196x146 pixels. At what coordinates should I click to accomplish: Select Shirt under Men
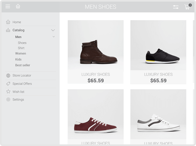[21, 48]
